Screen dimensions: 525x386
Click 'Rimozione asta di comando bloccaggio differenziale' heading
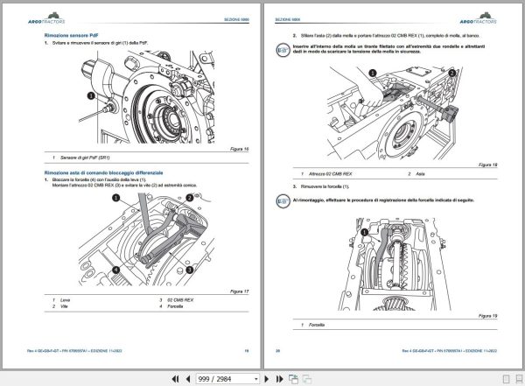click(103, 173)
